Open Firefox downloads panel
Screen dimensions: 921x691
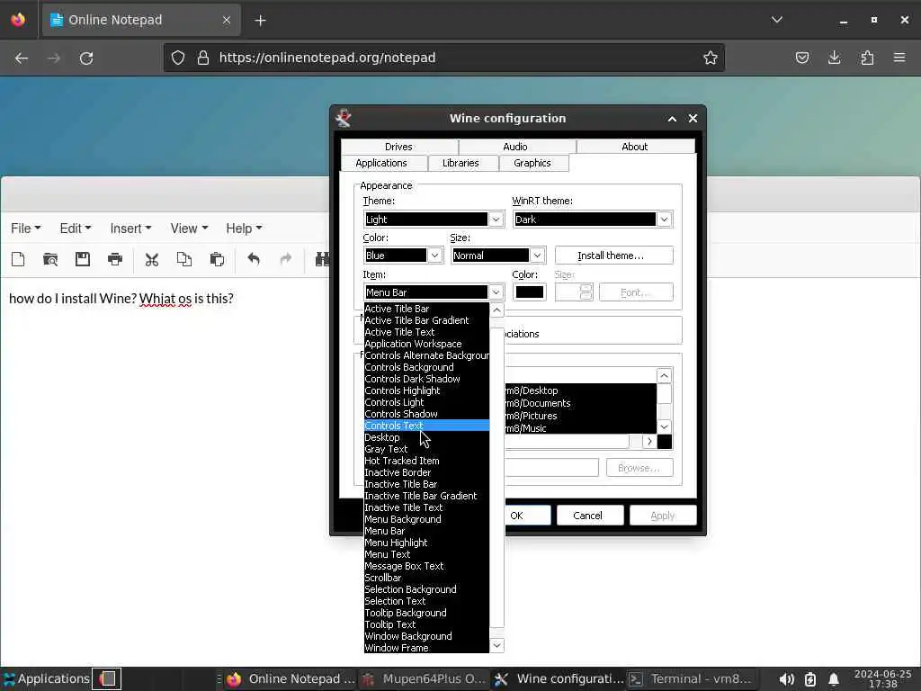(x=834, y=58)
